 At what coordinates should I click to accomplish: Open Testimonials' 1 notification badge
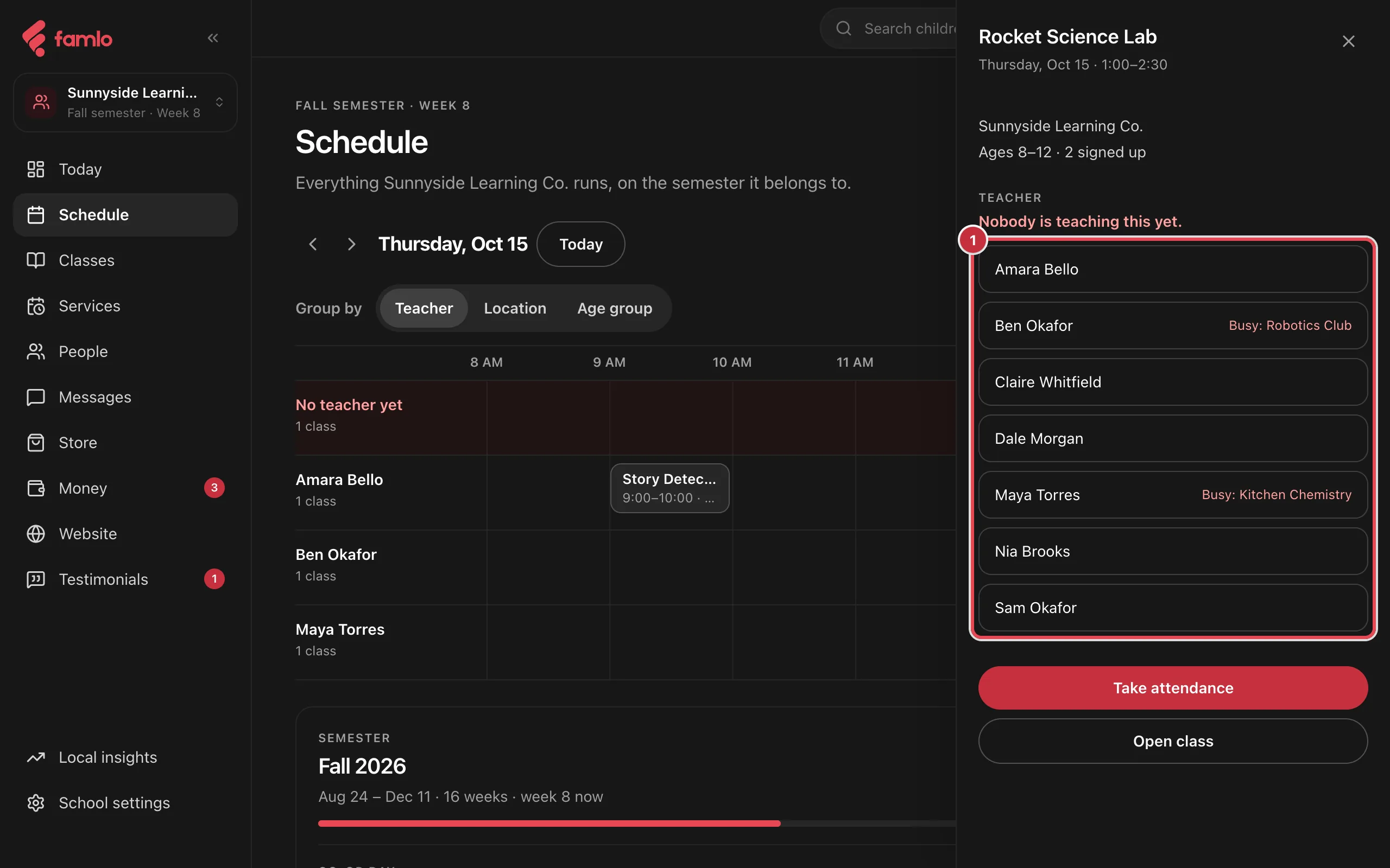214,579
